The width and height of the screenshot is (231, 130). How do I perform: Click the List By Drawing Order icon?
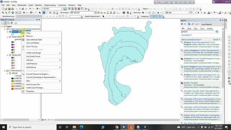click(2, 23)
